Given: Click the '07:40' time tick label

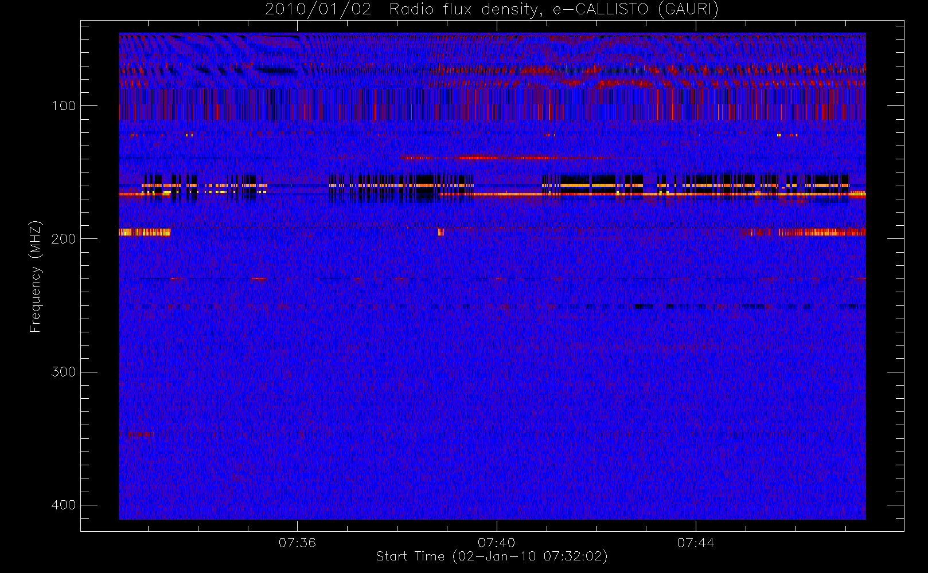Looking at the screenshot, I should [497, 543].
